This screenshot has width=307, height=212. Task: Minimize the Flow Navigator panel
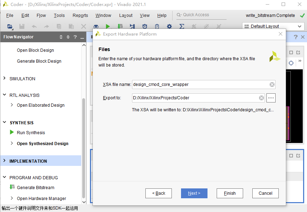pos(82,37)
